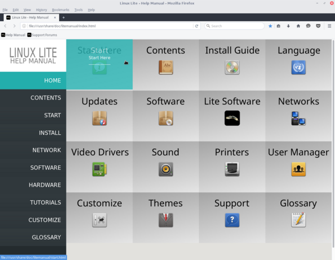Image resolution: width=335 pixels, height=260 pixels.
Task: Click the Support Forums bookmark
Action: click(x=42, y=35)
